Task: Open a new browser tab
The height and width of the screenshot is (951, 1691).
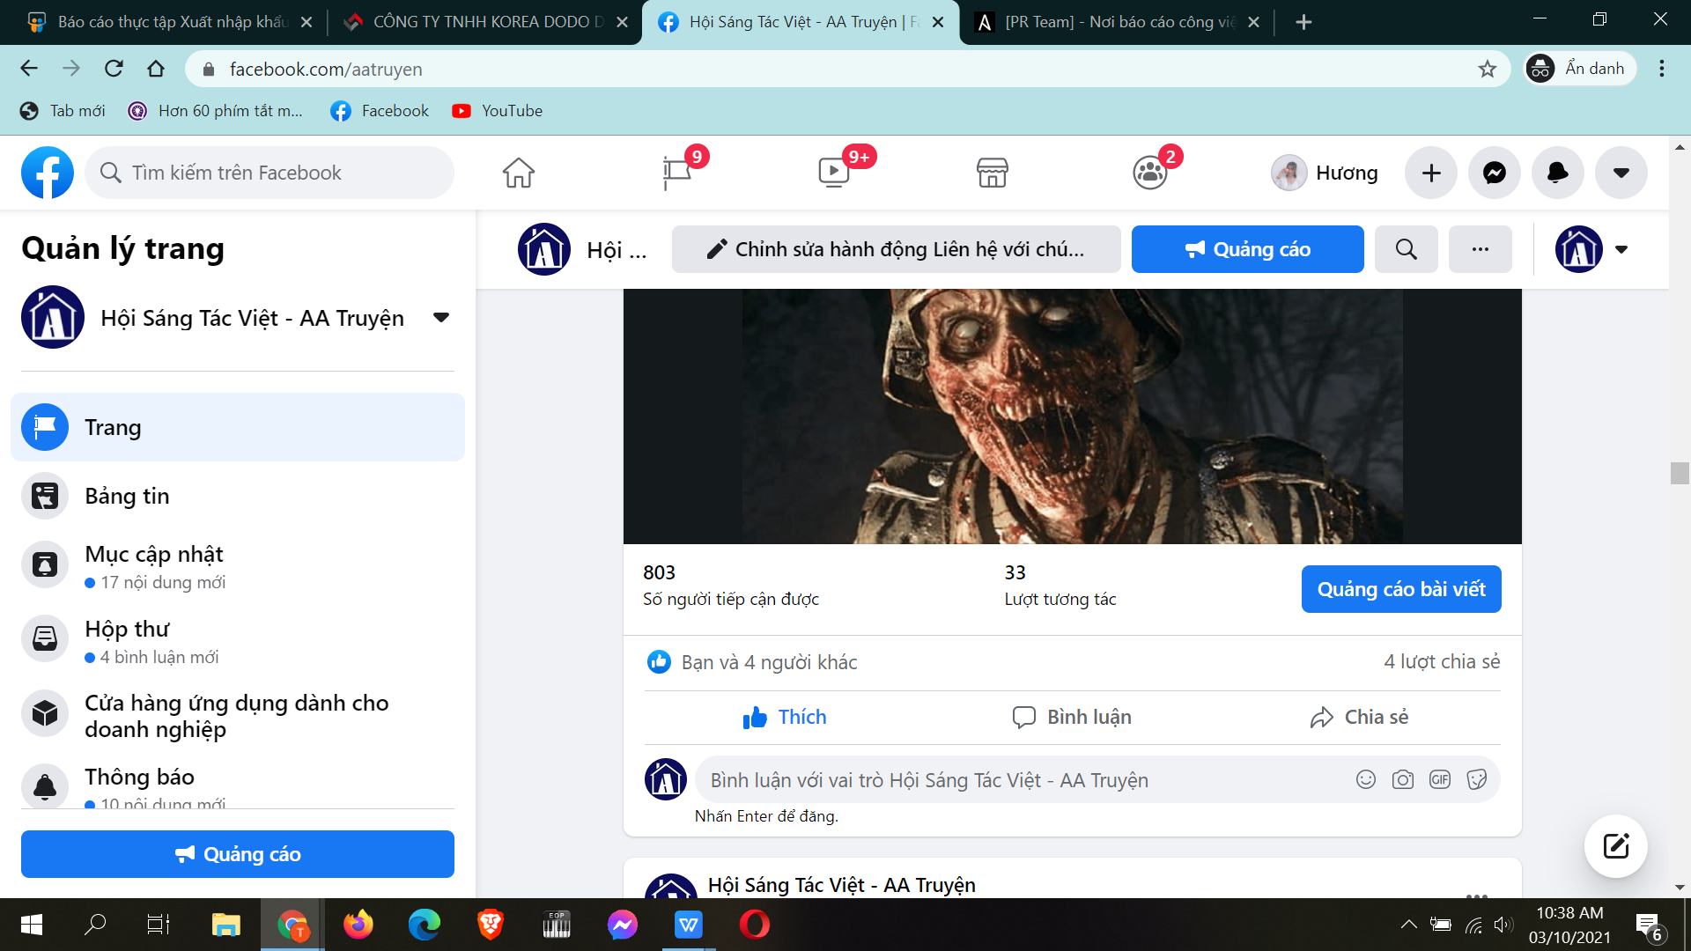Action: pyautogui.click(x=1304, y=22)
